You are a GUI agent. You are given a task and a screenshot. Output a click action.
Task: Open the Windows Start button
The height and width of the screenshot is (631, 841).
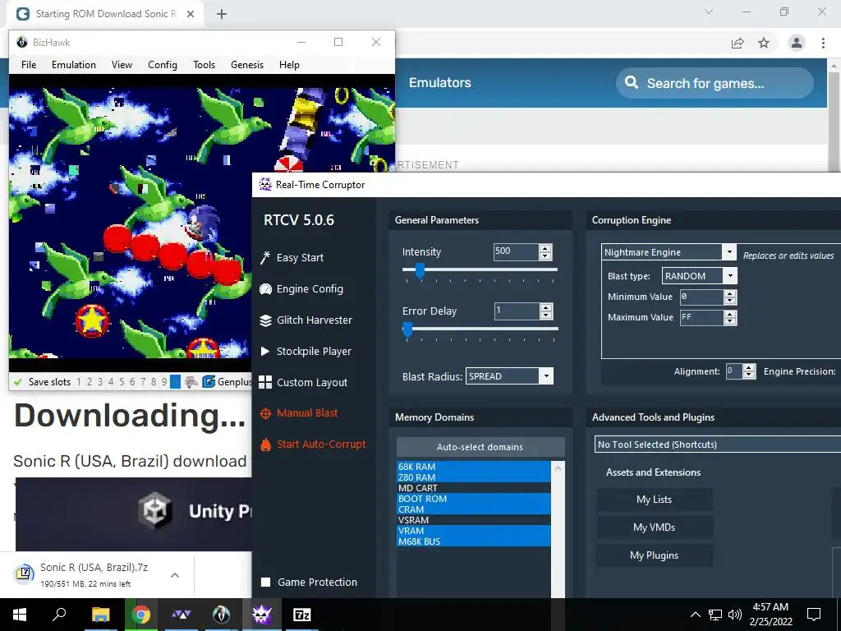point(20,615)
